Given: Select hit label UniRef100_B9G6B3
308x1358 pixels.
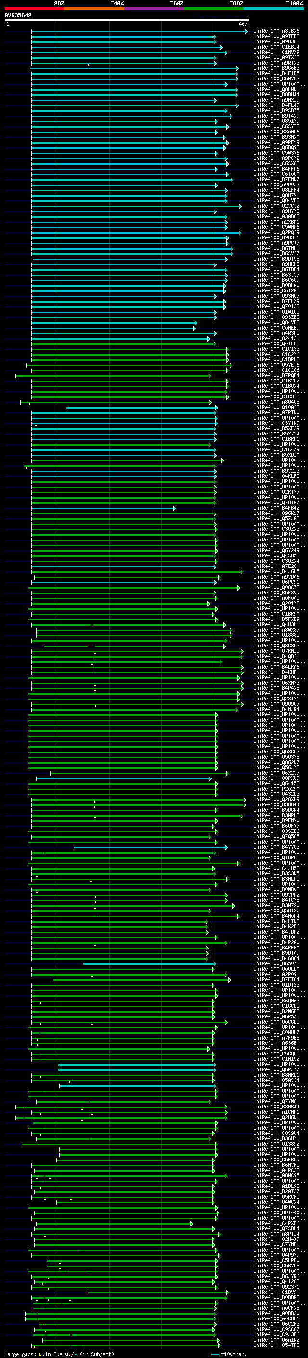Looking at the screenshot, I should click(276, 68).
